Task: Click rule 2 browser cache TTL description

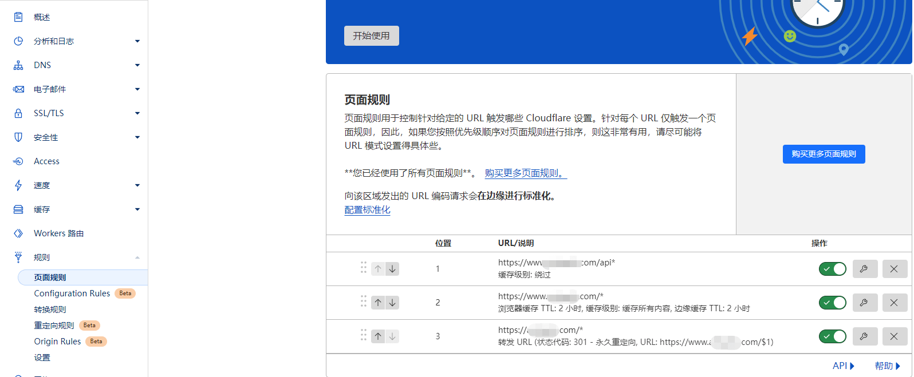Action: (x=624, y=308)
